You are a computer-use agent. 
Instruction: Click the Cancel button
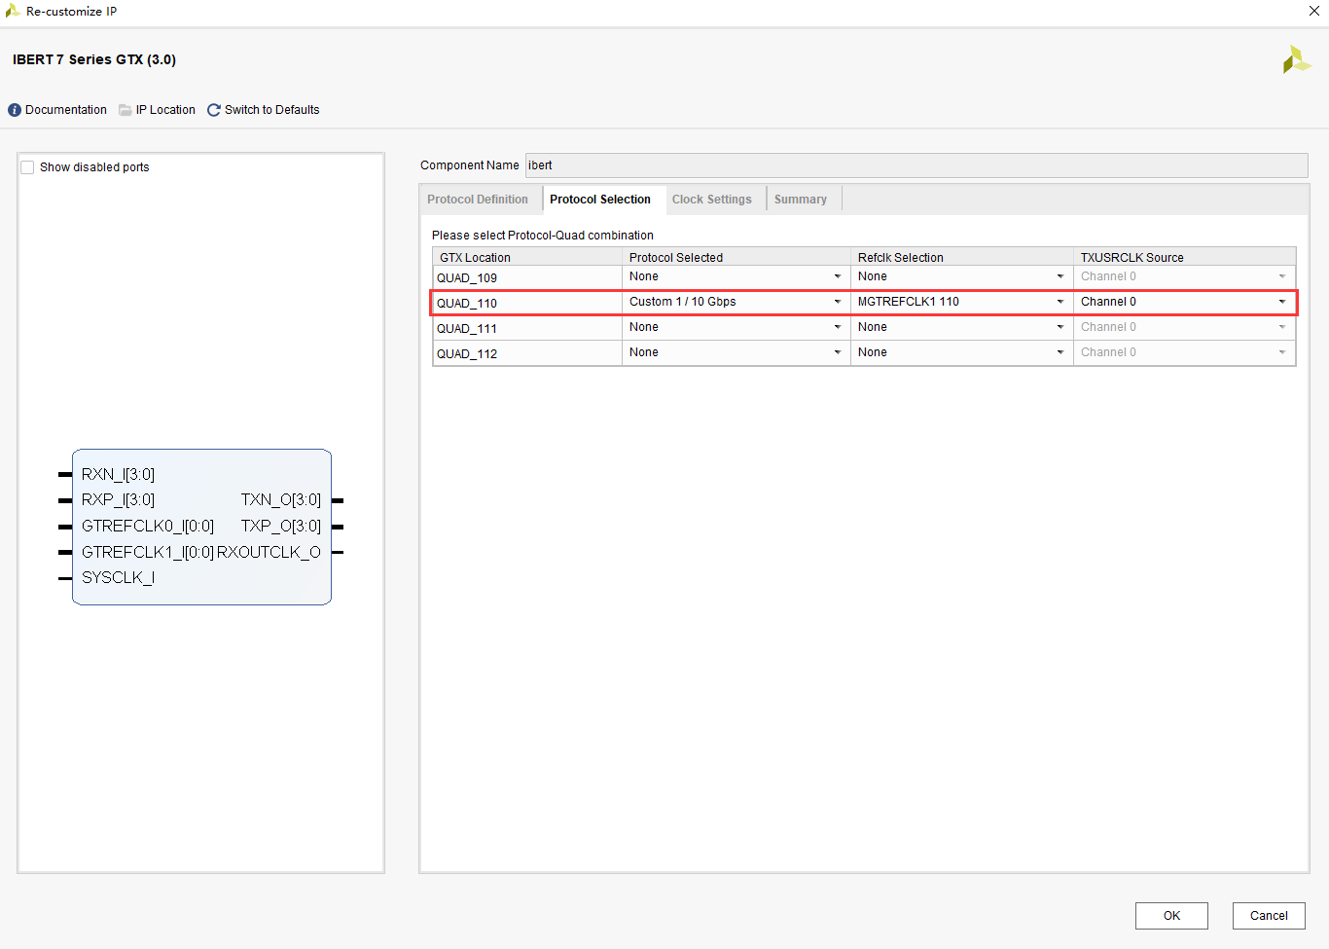pyautogui.click(x=1269, y=916)
